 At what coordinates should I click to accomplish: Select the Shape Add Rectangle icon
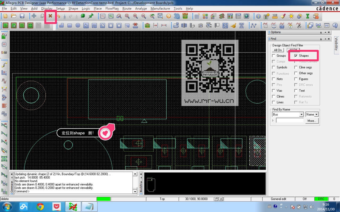pyautogui.click(x=70, y=25)
